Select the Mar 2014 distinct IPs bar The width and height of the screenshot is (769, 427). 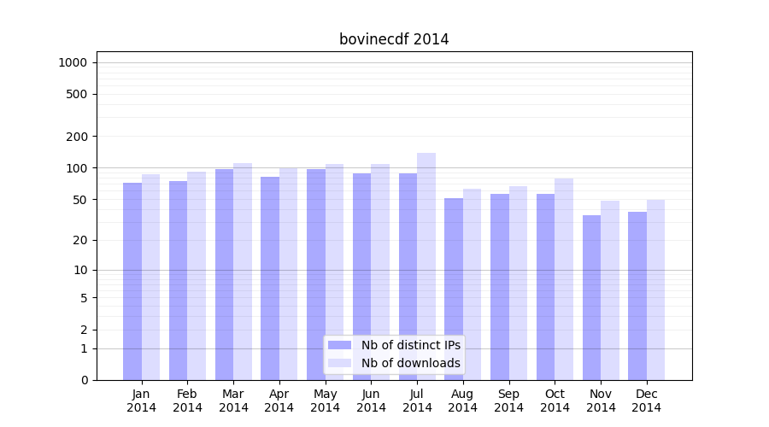224,274
